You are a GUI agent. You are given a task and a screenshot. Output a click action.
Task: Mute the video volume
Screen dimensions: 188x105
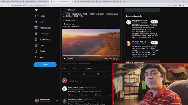click(114, 59)
